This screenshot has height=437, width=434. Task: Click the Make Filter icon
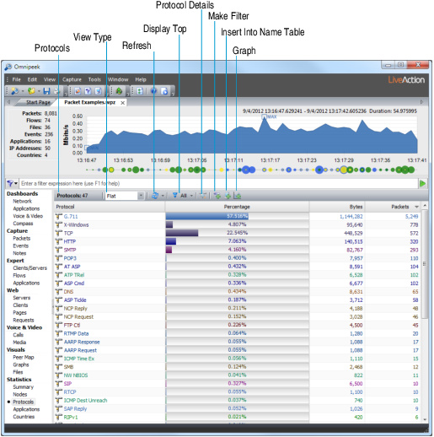(x=217, y=196)
